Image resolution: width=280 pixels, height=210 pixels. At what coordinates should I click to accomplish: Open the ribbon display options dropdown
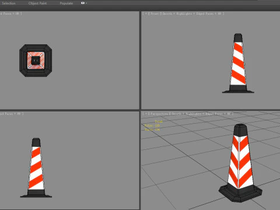[84, 3]
